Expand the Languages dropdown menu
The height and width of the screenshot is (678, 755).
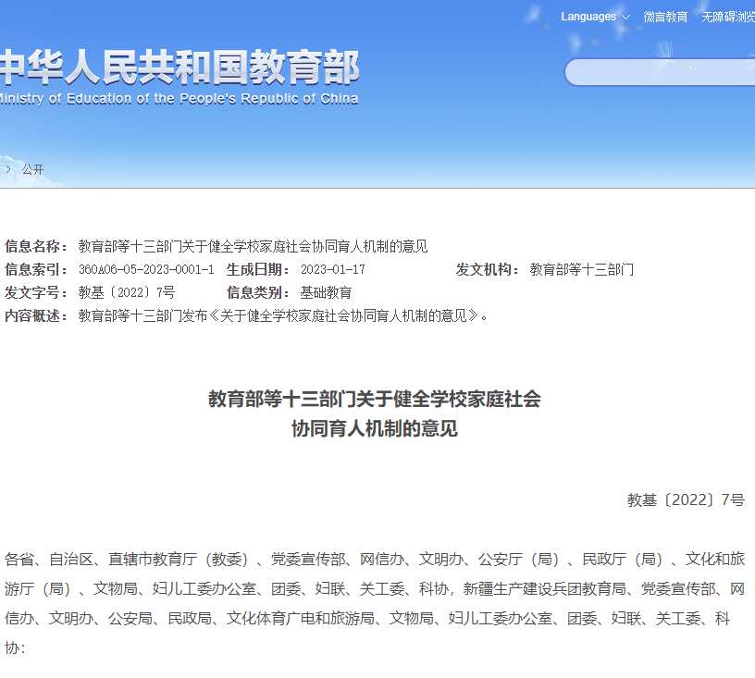coord(595,17)
